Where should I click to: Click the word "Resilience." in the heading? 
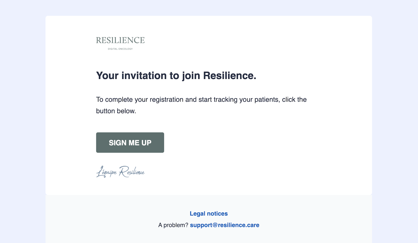230,76
